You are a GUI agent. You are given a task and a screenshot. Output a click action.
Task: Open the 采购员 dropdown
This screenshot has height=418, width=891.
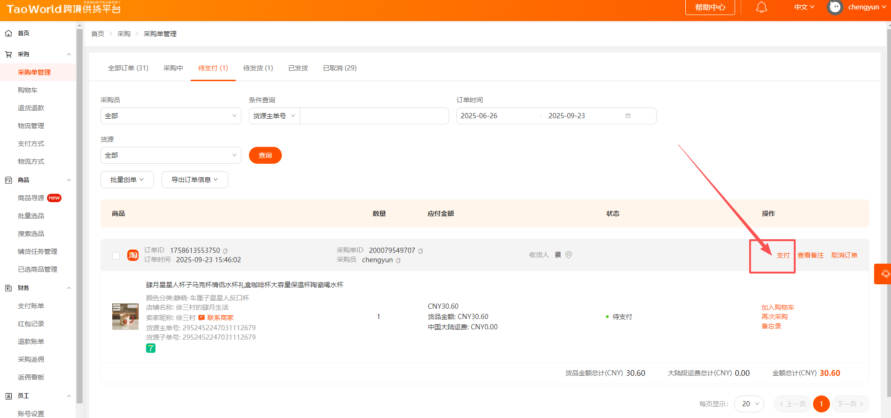coord(170,116)
